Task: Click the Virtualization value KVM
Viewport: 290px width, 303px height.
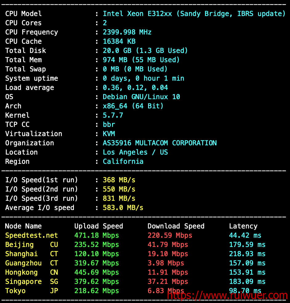Action: click(109, 134)
